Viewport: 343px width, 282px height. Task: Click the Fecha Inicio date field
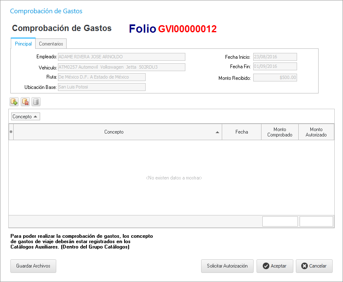(275, 57)
